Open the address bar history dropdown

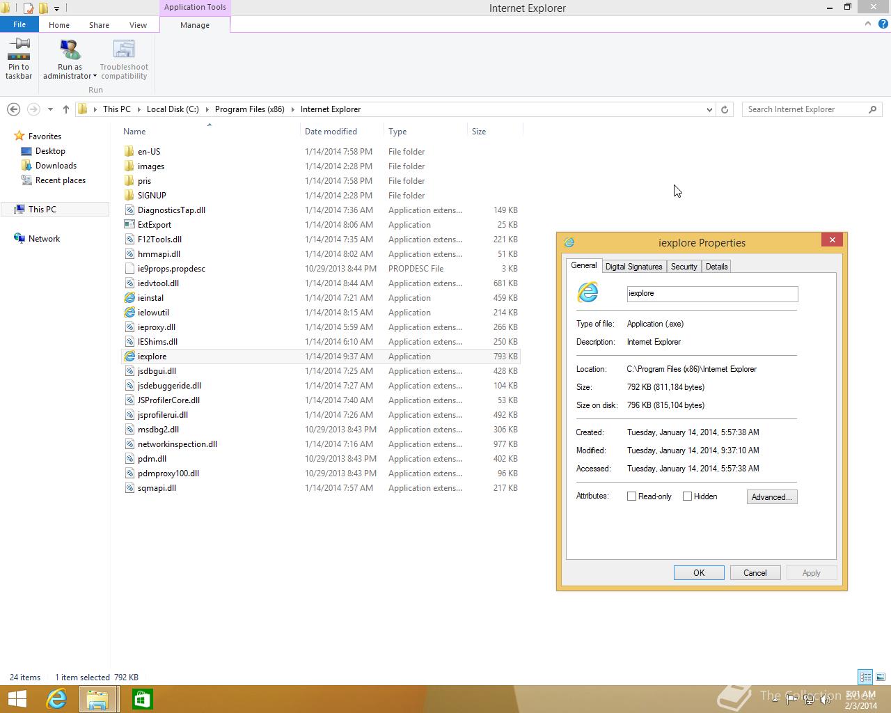[x=709, y=109]
